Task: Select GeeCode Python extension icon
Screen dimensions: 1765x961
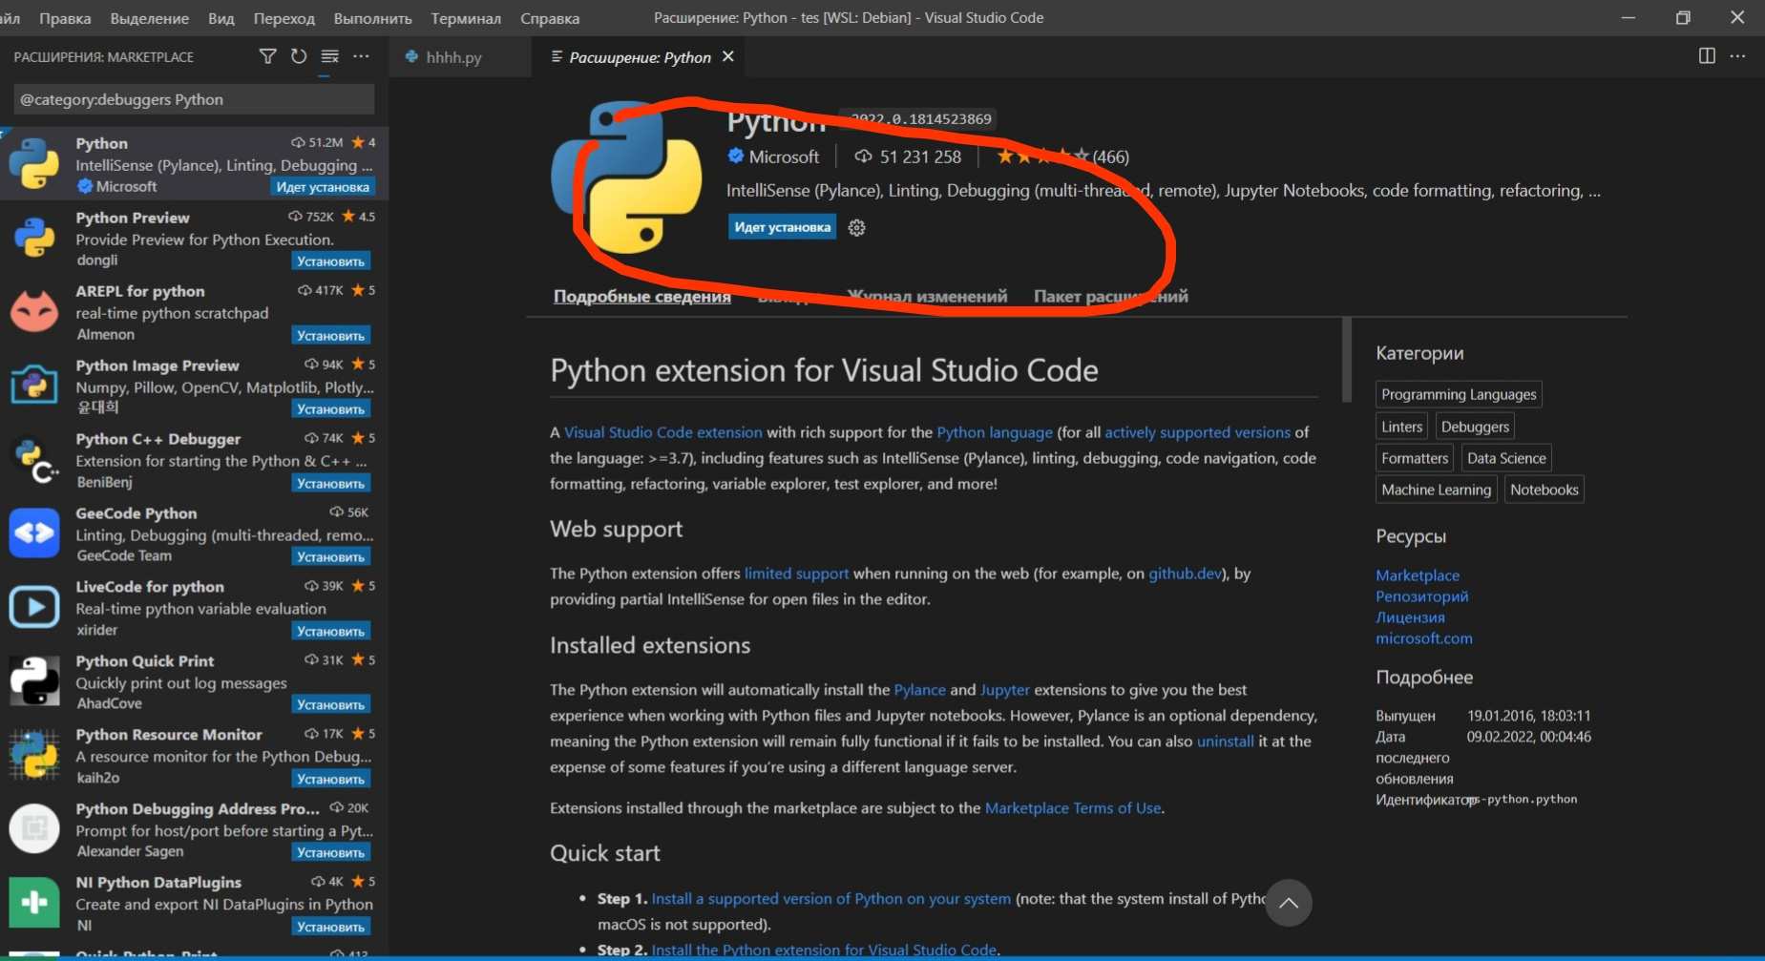Action: pyautogui.click(x=34, y=533)
